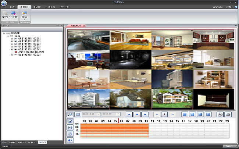The image size is (239, 149).
Task: Click the red timeline position marker
Action: [118, 121]
